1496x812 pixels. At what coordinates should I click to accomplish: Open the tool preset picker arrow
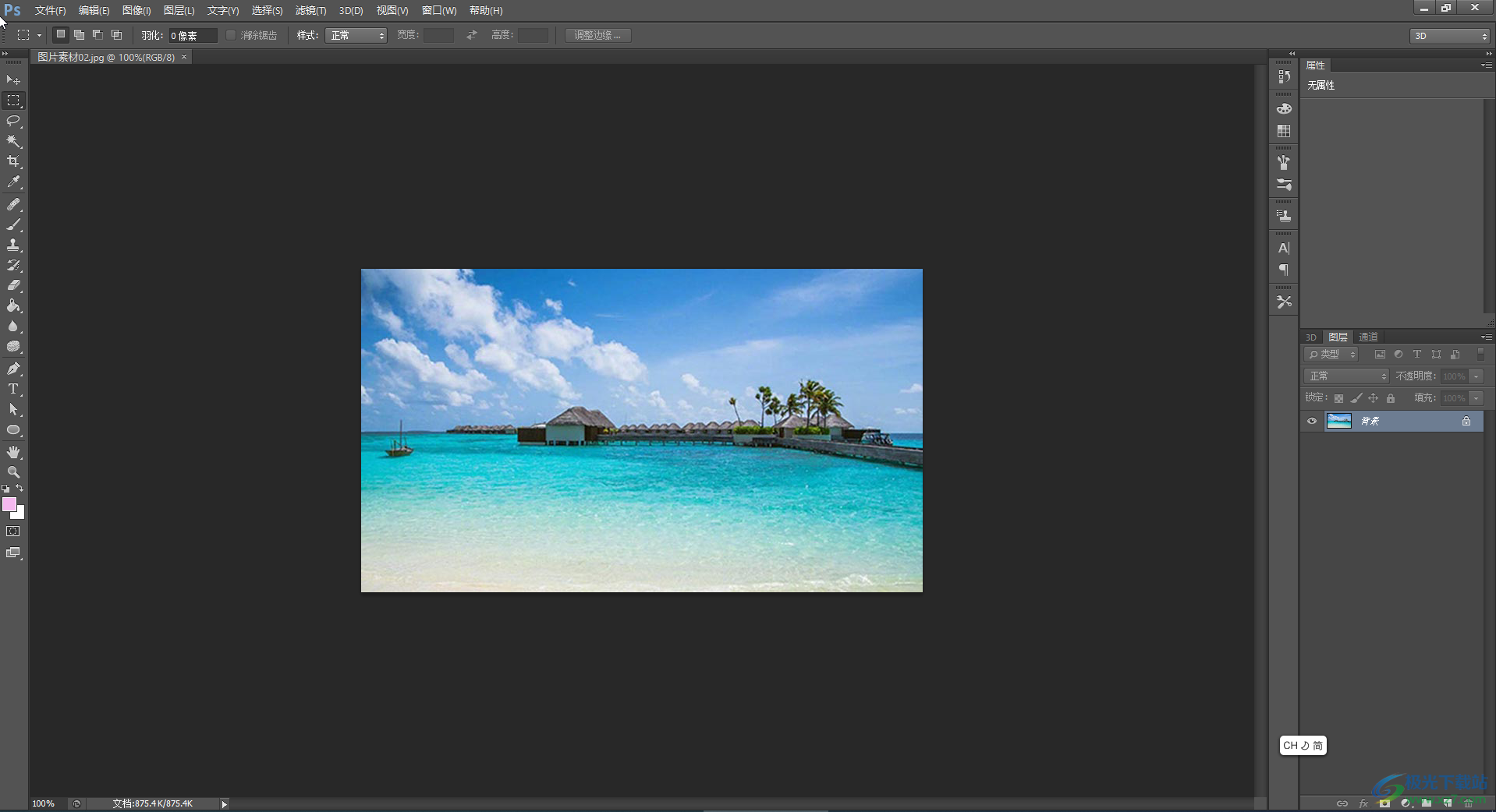pos(39,36)
